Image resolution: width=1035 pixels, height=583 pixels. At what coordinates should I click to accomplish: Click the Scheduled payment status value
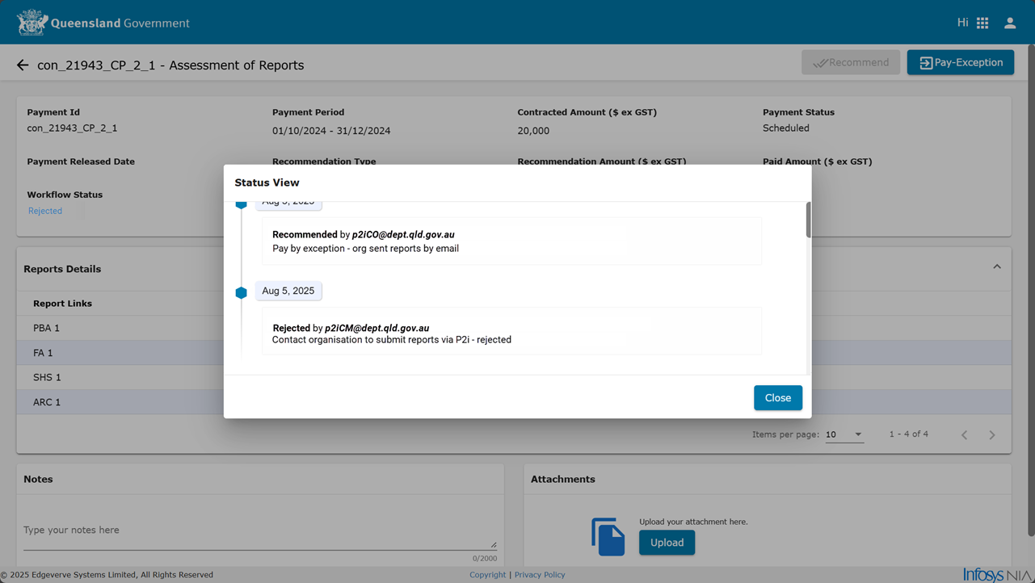pyautogui.click(x=786, y=128)
